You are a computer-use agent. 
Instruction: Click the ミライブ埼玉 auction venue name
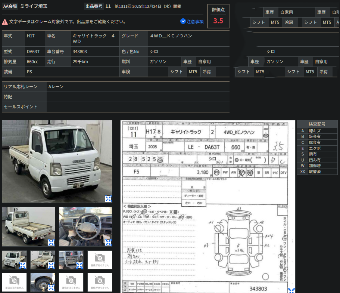34,6
